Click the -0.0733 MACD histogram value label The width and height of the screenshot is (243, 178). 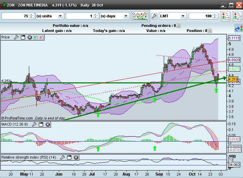pos(235,150)
